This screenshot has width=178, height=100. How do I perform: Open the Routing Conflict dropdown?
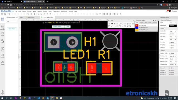(173, 59)
